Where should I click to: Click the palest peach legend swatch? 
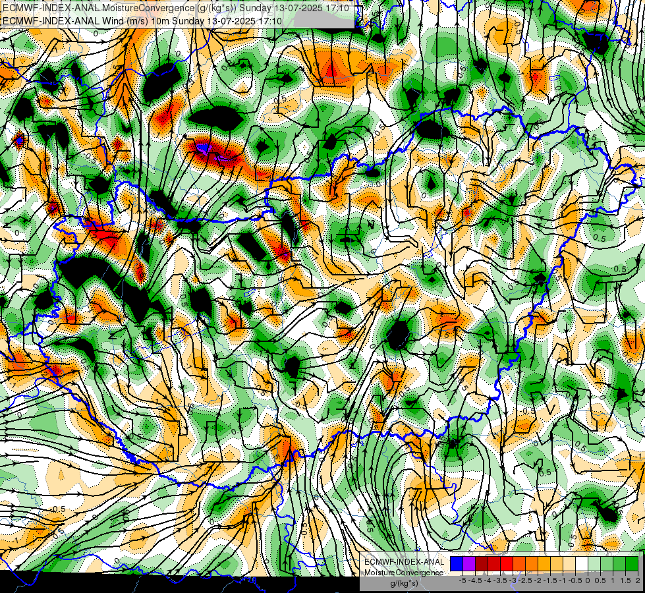click(x=569, y=564)
